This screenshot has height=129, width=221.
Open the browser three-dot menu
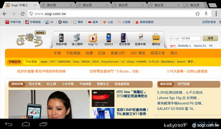(216, 14)
